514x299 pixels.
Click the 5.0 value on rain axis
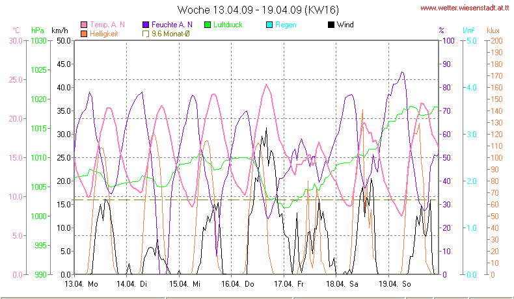click(x=472, y=41)
